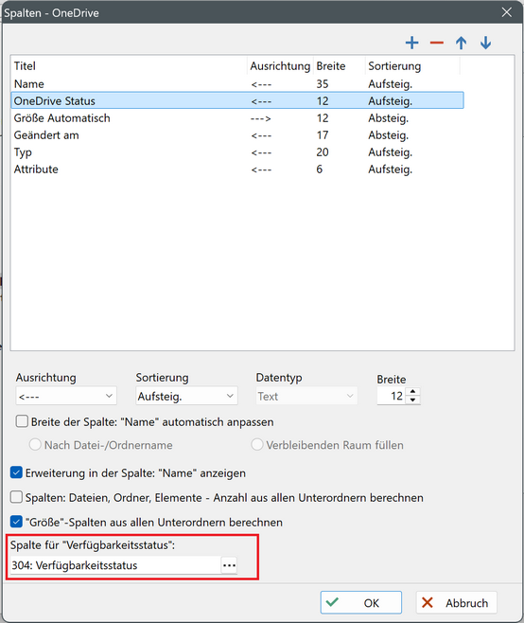This screenshot has height=623, width=524.
Task: Cancel with the Abbruch button
Action: 456,602
